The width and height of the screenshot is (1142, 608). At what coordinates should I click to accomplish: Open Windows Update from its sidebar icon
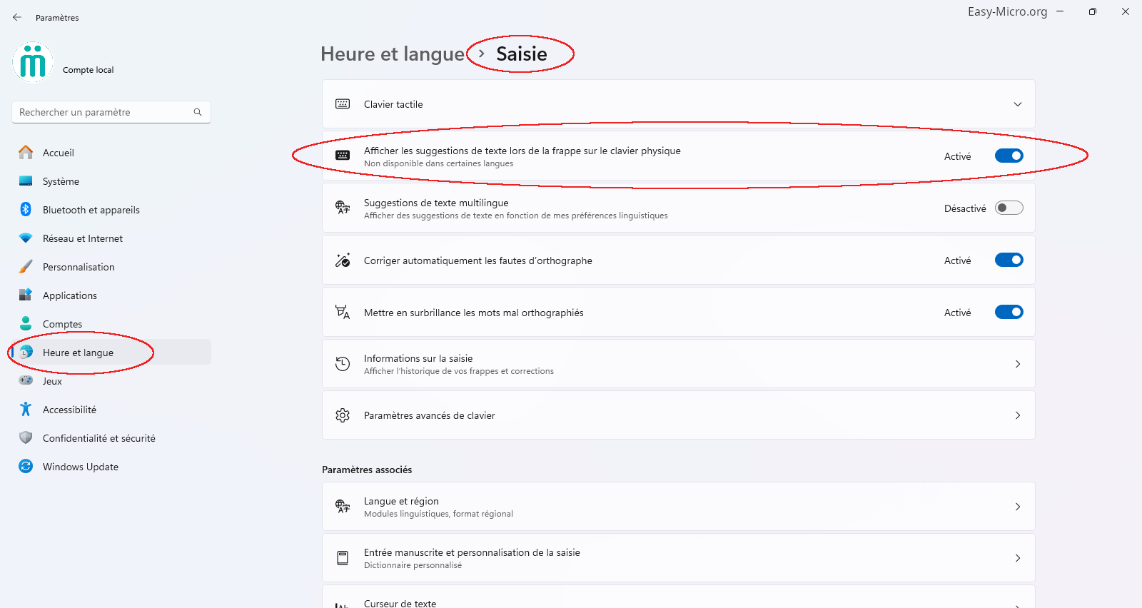26,466
